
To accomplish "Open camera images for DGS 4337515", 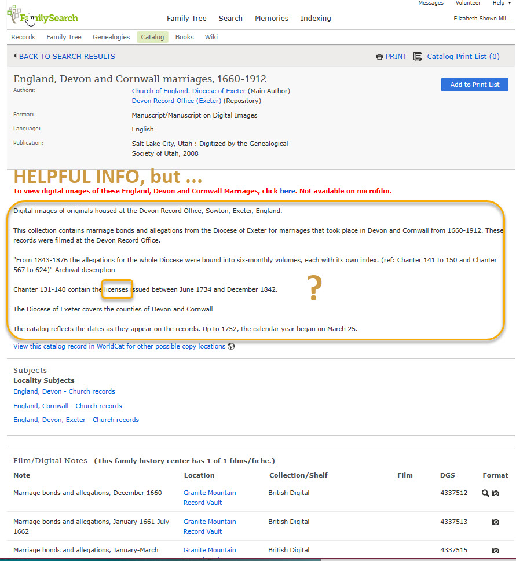I will coord(496,550).
